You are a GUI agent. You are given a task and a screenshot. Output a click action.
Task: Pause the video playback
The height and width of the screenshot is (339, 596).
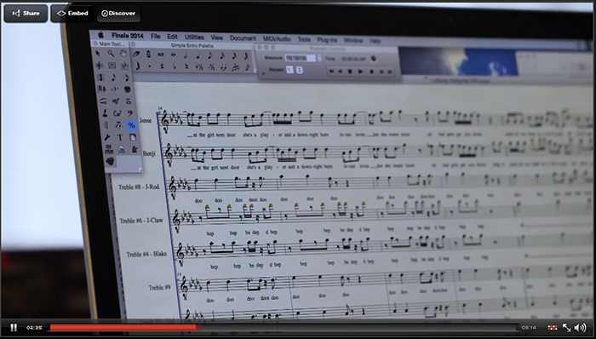tap(14, 328)
